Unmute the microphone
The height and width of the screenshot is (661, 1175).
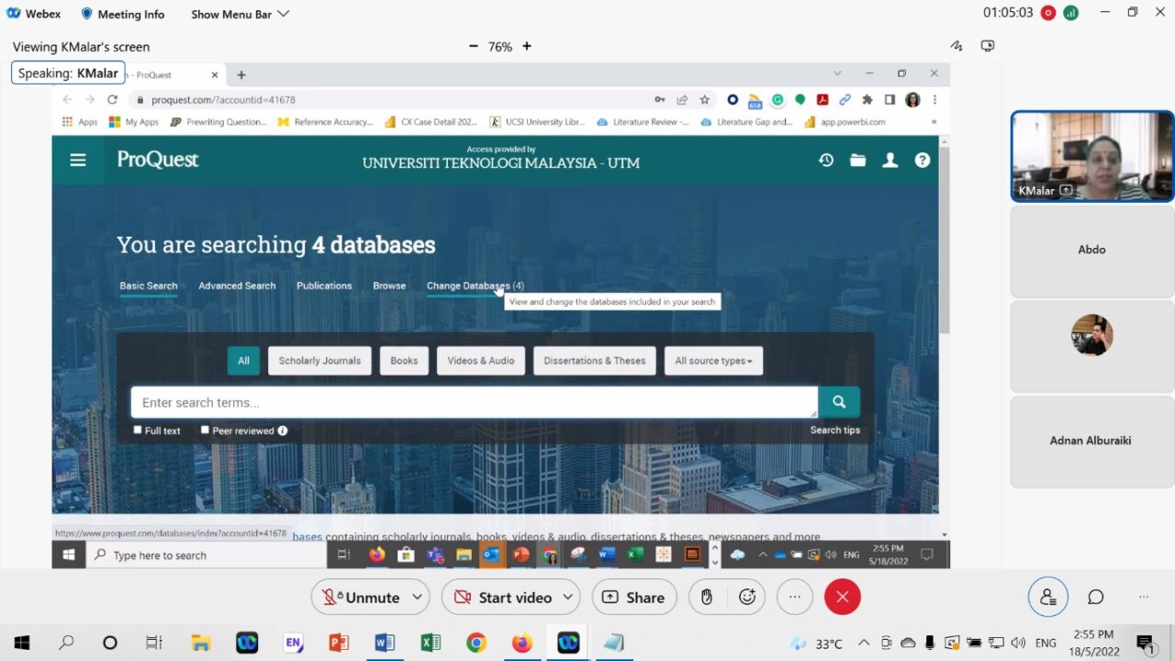click(362, 597)
